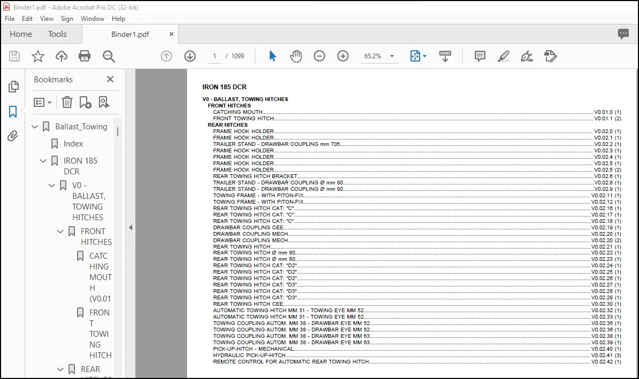
Task: Upload the file to Document Cloud
Action: click(62, 56)
